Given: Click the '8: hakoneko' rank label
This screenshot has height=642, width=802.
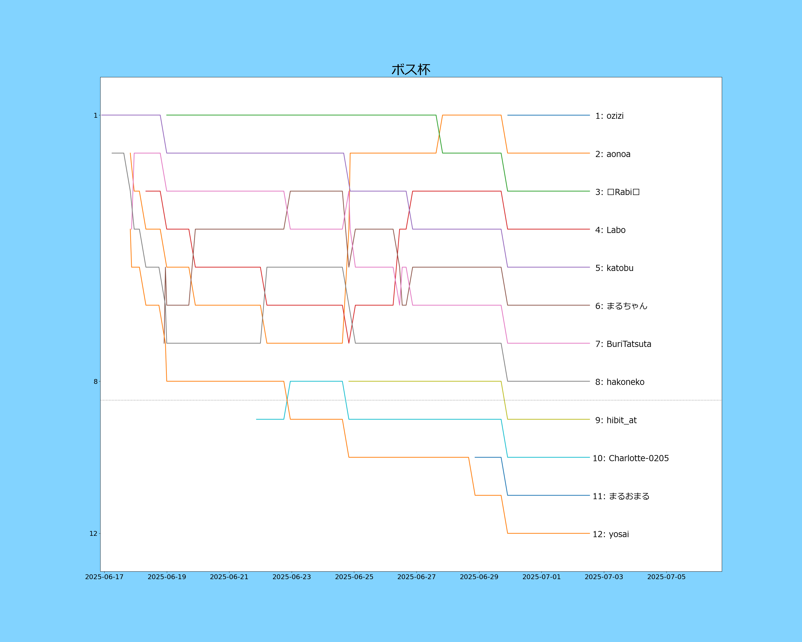Looking at the screenshot, I should coord(620,382).
